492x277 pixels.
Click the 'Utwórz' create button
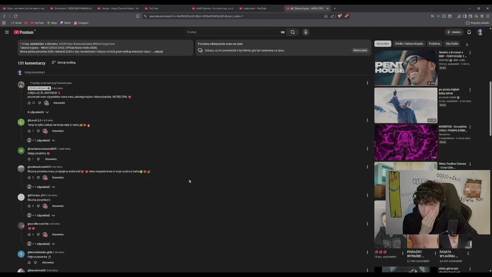[454, 32]
